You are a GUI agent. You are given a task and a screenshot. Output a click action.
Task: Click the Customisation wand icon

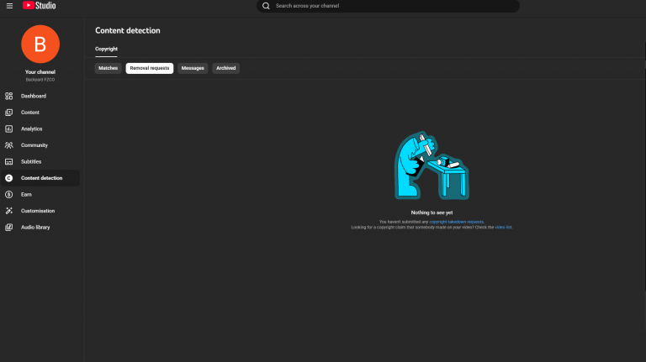[x=8, y=211]
